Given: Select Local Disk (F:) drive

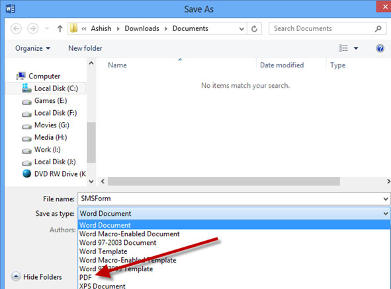Looking at the screenshot, I should point(50,113).
